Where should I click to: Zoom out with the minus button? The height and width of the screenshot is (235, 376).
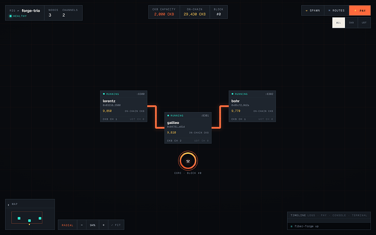pyautogui.click(x=82, y=225)
